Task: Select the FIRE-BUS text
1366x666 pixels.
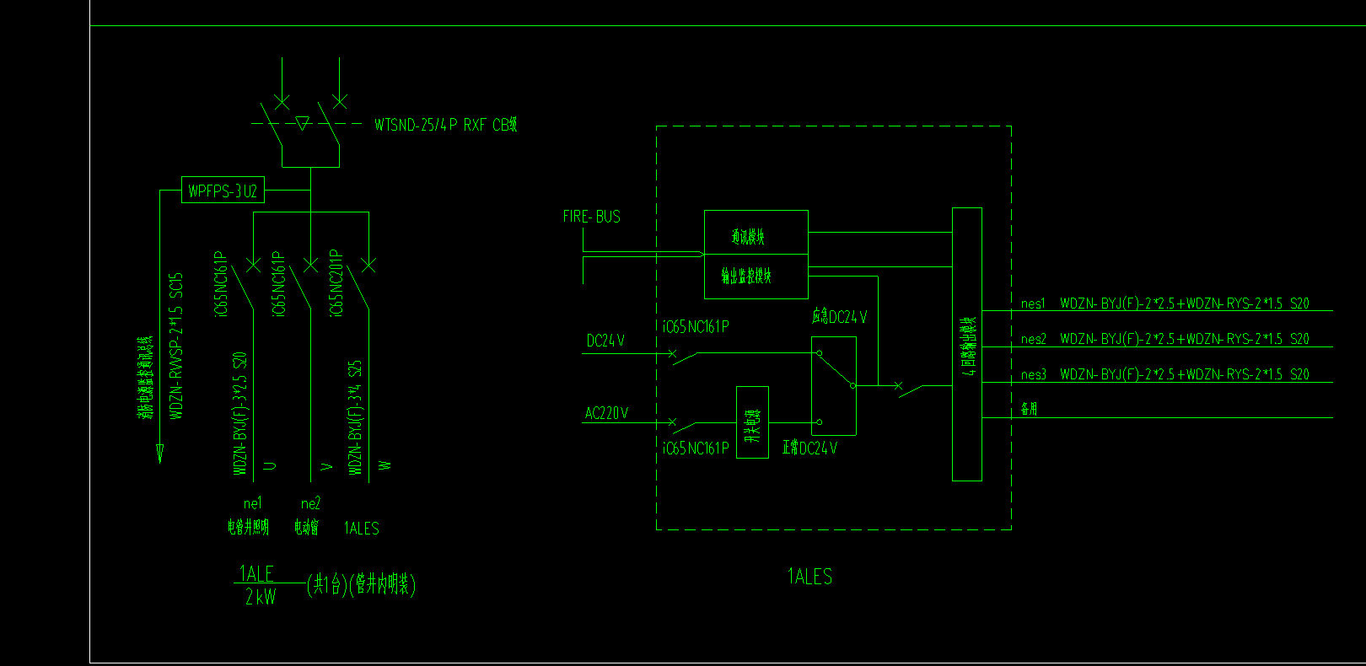Action: click(x=592, y=217)
